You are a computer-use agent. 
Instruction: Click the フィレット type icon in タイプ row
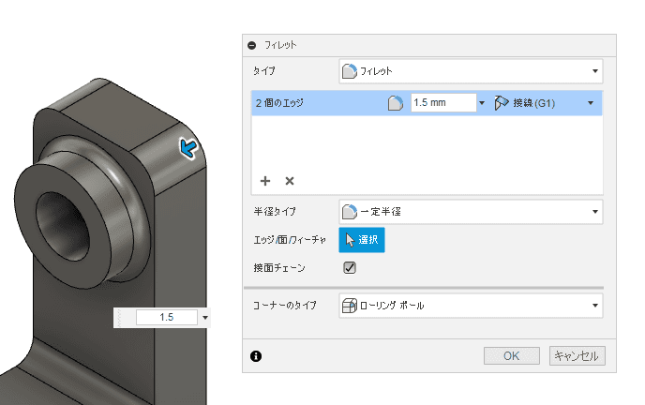coord(350,71)
